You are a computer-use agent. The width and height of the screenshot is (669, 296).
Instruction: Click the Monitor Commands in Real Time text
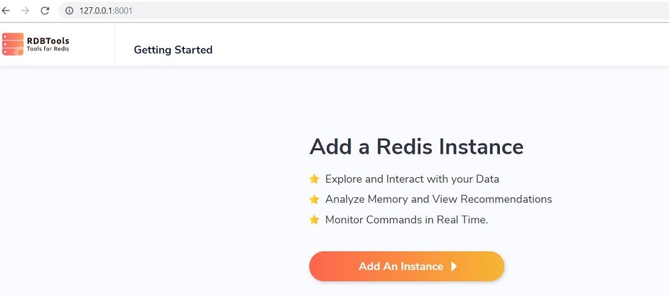click(x=407, y=219)
